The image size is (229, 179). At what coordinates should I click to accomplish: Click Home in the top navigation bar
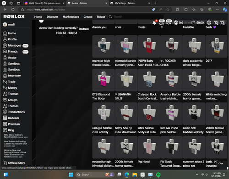[x=38, y=16]
